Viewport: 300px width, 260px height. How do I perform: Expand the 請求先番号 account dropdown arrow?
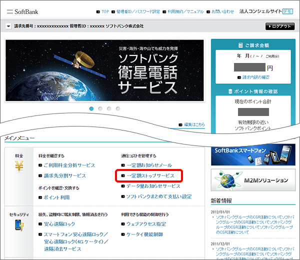point(8,26)
